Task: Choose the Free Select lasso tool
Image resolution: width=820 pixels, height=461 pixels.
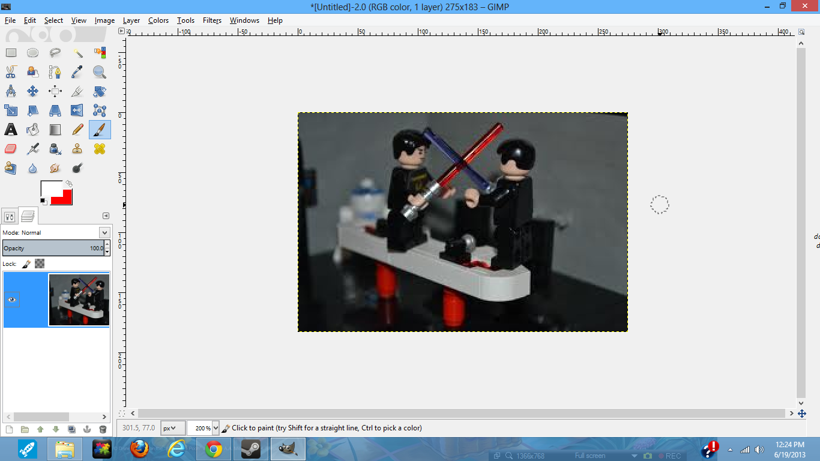Action: 55,53
